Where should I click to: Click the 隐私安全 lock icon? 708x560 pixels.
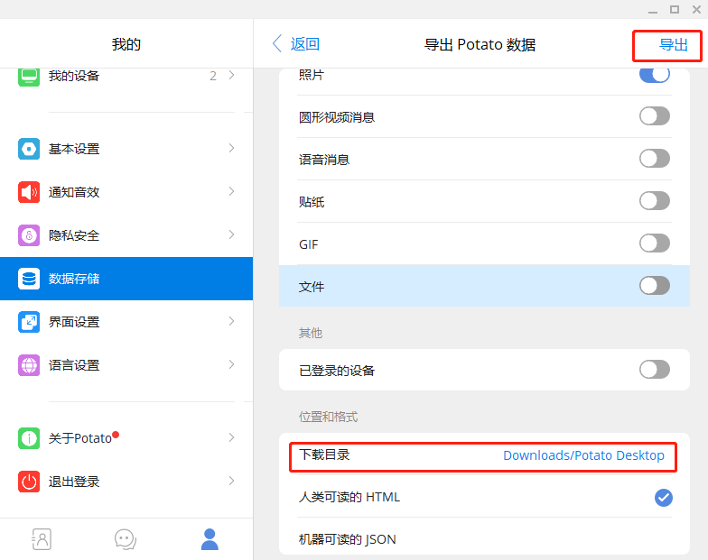(29, 235)
